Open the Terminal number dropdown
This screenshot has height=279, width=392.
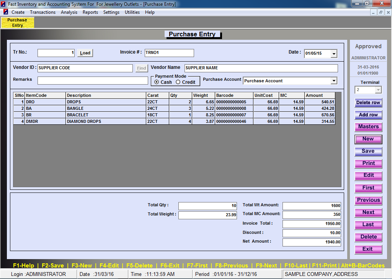[378, 90]
